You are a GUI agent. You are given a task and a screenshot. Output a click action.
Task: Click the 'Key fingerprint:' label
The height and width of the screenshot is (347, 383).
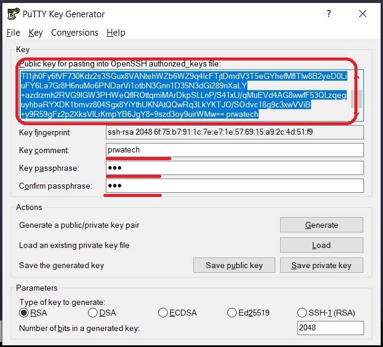pyautogui.click(x=45, y=132)
